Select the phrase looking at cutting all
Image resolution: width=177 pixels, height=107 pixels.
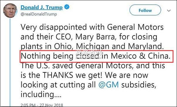[x=58, y=85]
